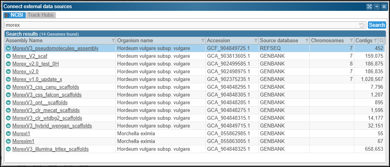This screenshot has width=390, height=167.
Task: Click the magnifier icon in the table header
Action: point(381,41)
